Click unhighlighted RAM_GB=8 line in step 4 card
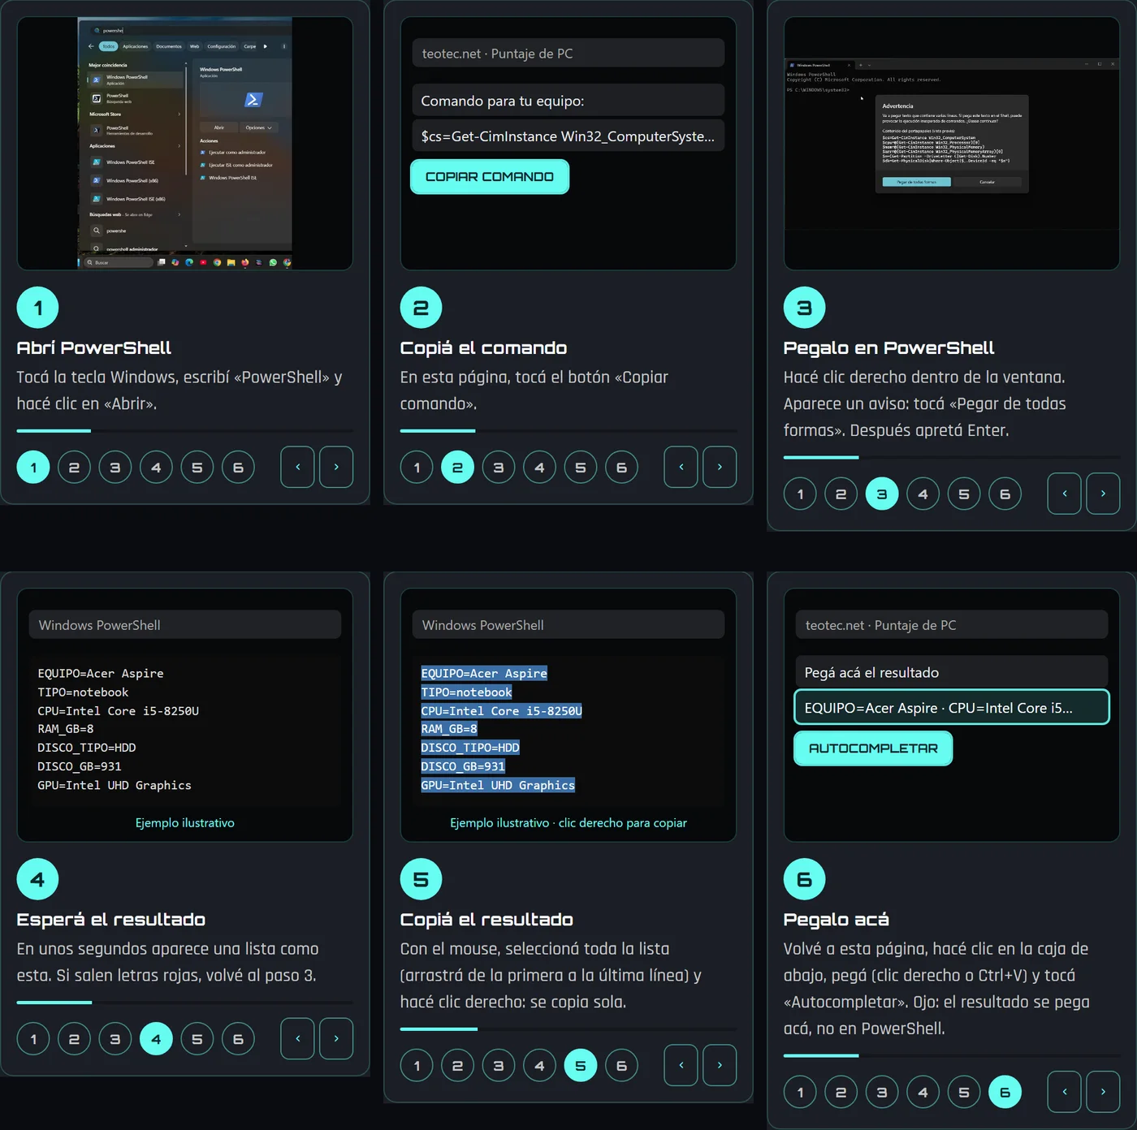This screenshot has width=1137, height=1130. point(66,729)
